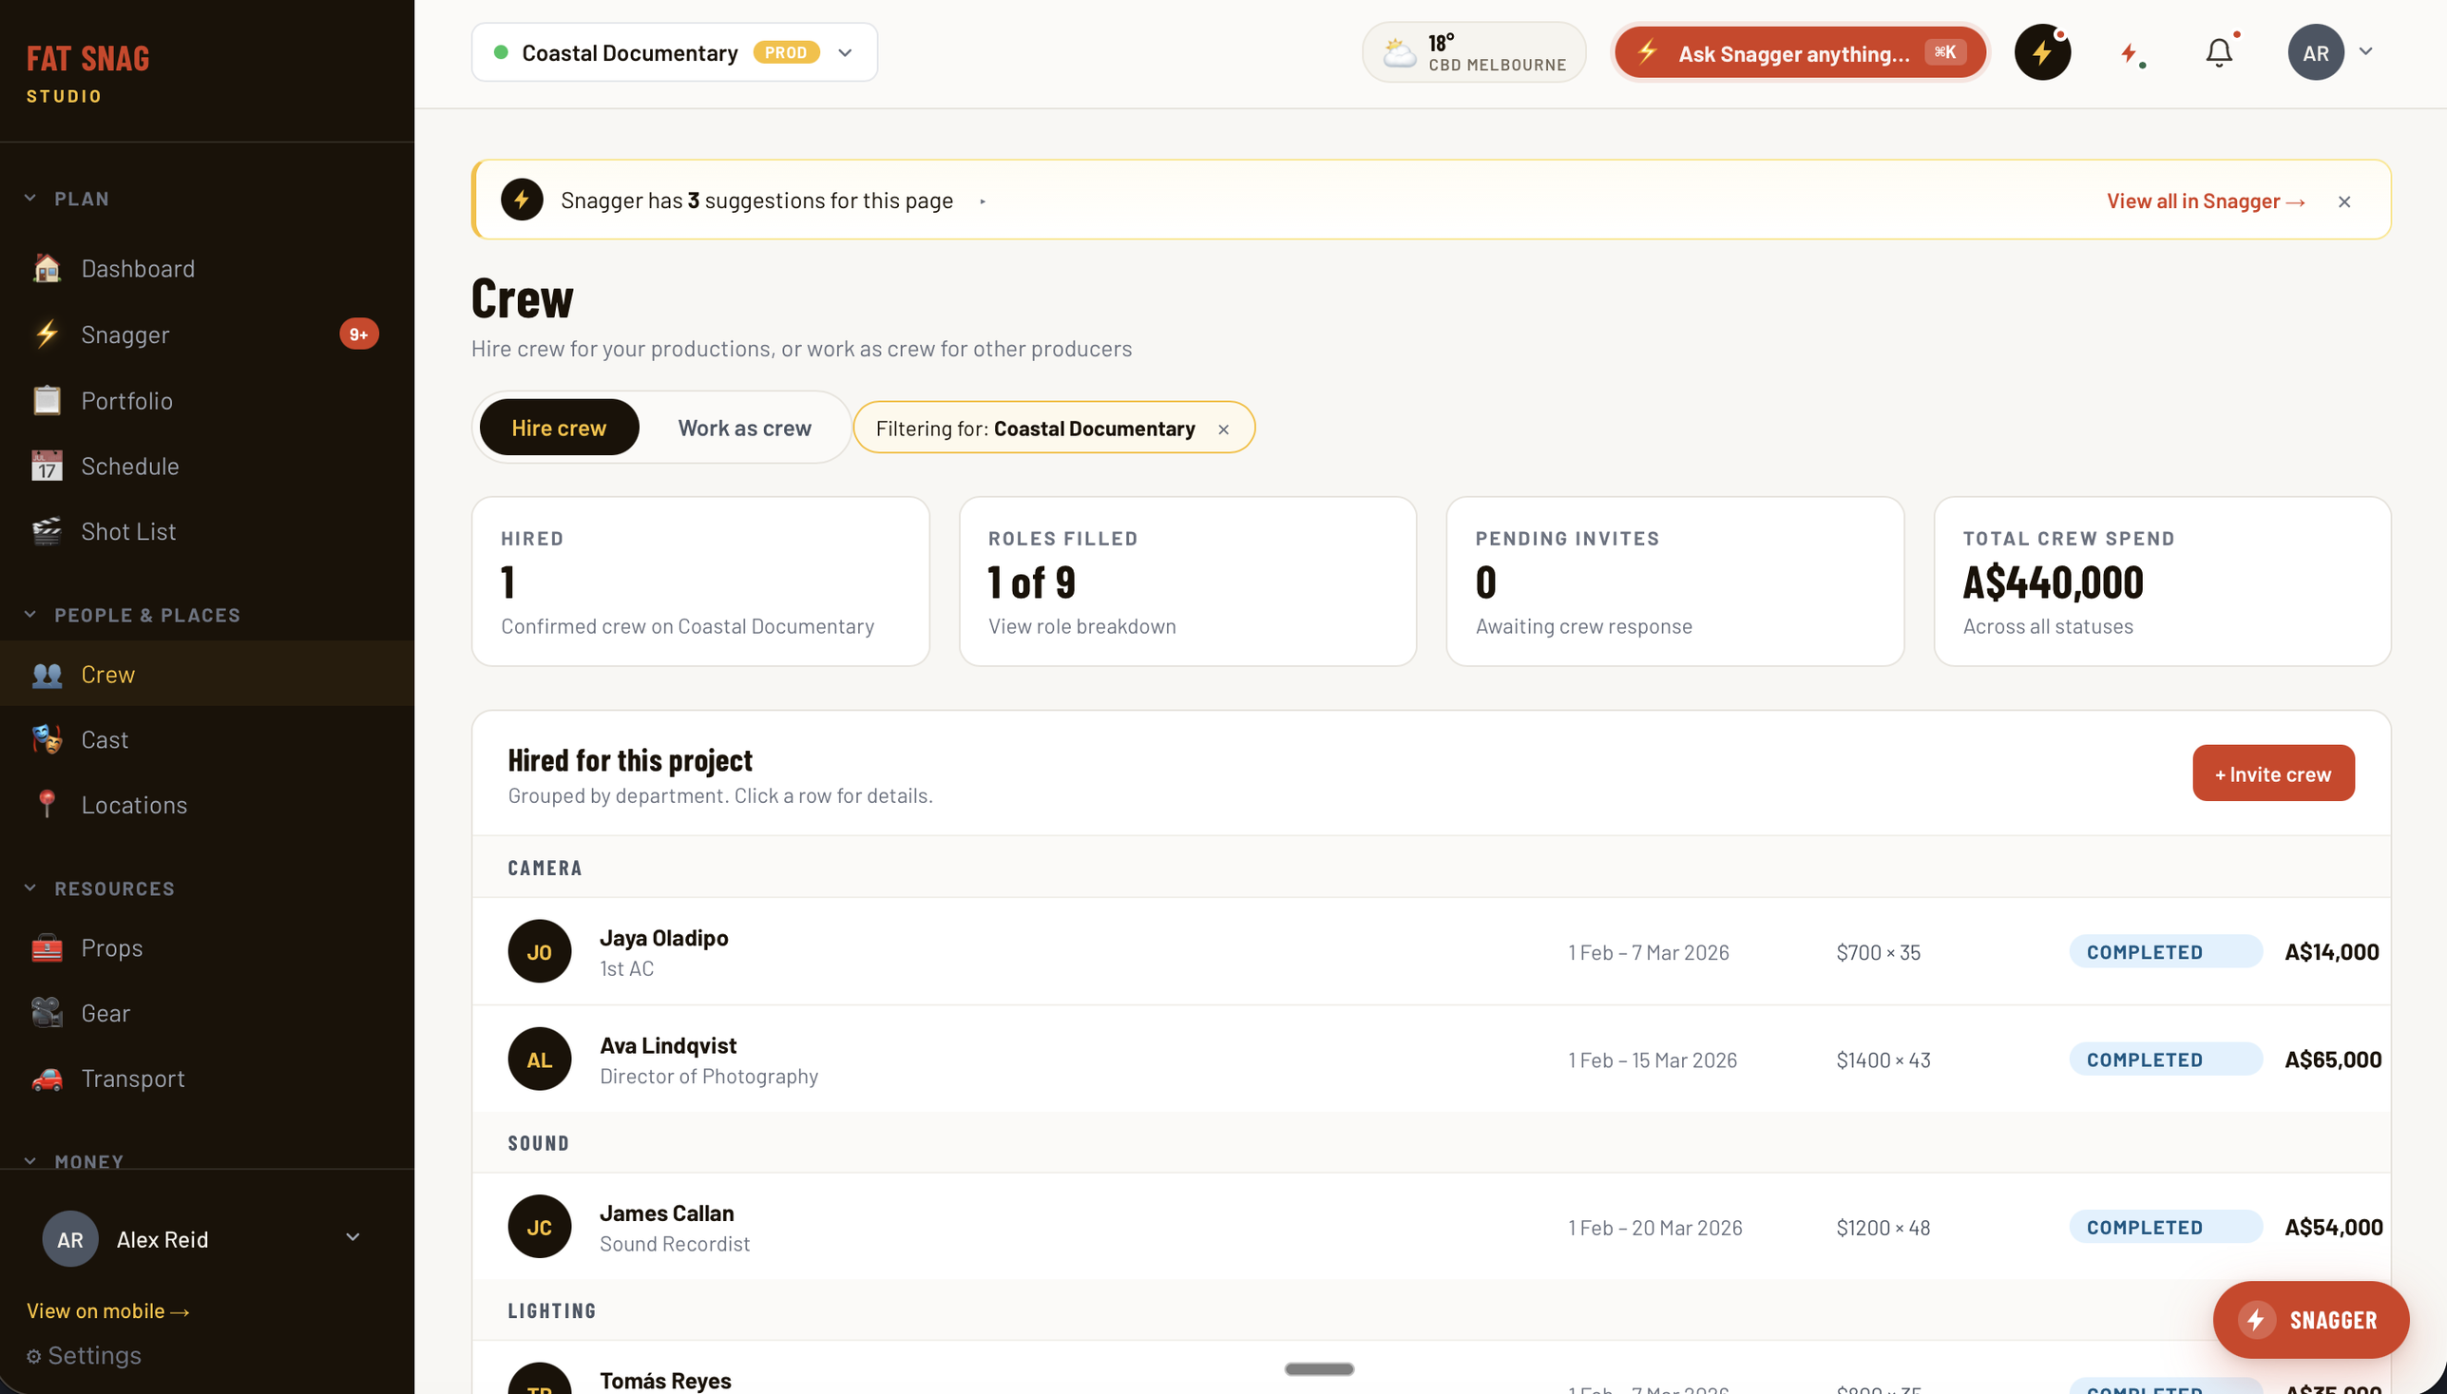Click the JO avatar for Jaya Oladipo
The width and height of the screenshot is (2447, 1394).
539,951
